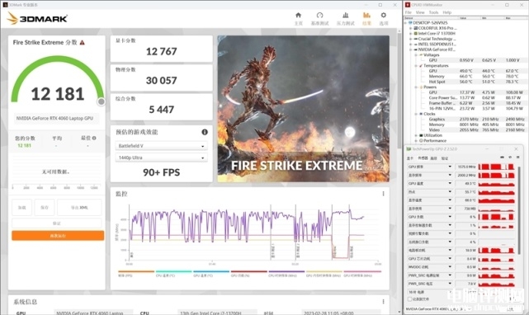Viewport: 529px width, 315px height.
Task: Click the HWMonitor app icon in title bar
Action: pos(408,5)
